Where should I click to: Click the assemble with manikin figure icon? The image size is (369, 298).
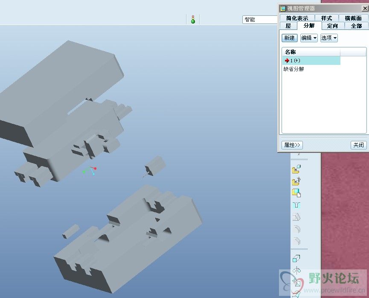tap(296, 181)
